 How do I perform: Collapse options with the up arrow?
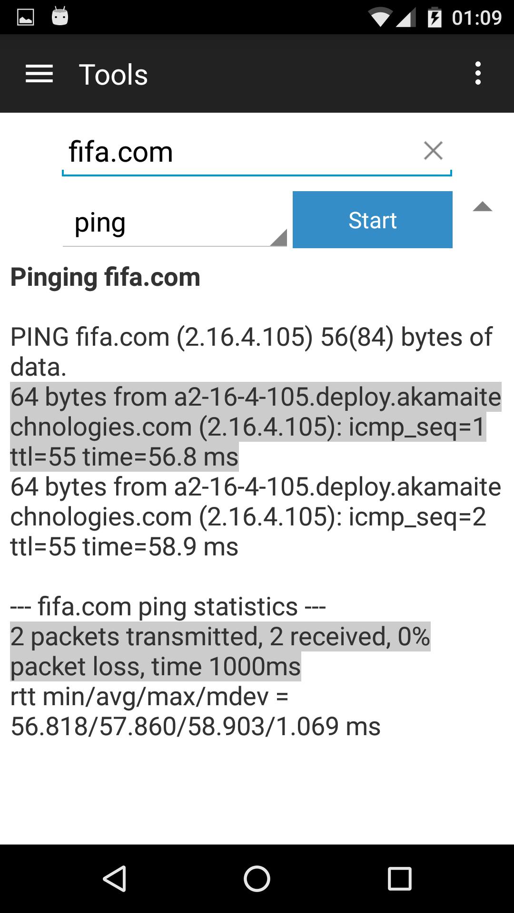pyautogui.click(x=482, y=207)
